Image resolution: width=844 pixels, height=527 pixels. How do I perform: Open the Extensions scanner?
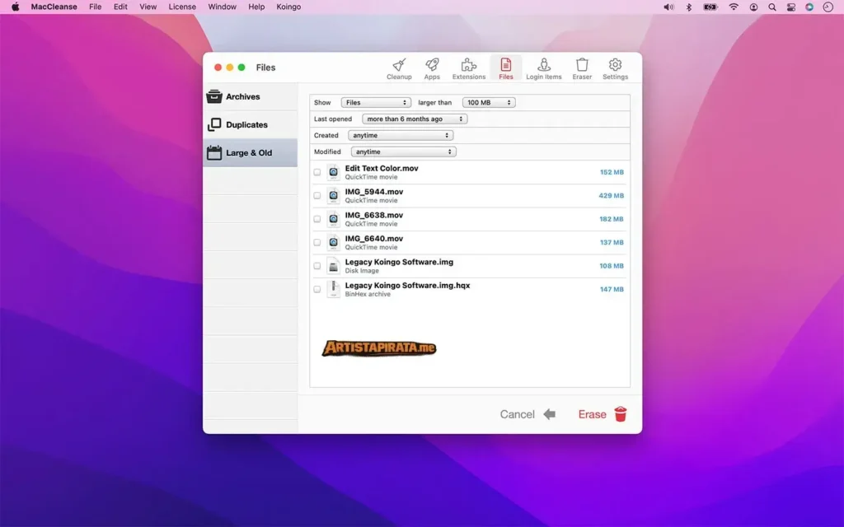tap(468, 68)
